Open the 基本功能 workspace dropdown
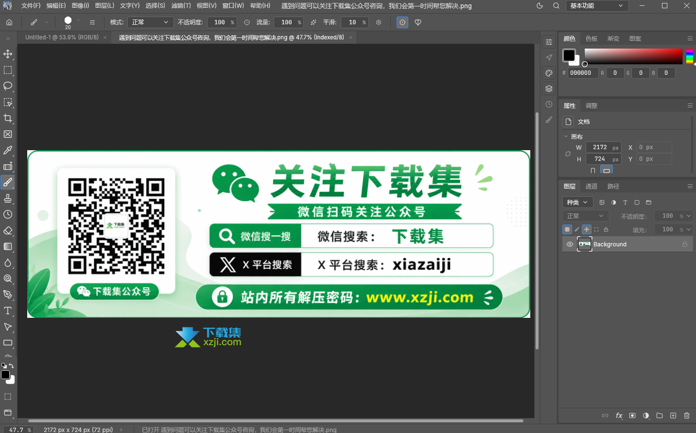This screenshot has width=696, height=433. pos(597,6)
